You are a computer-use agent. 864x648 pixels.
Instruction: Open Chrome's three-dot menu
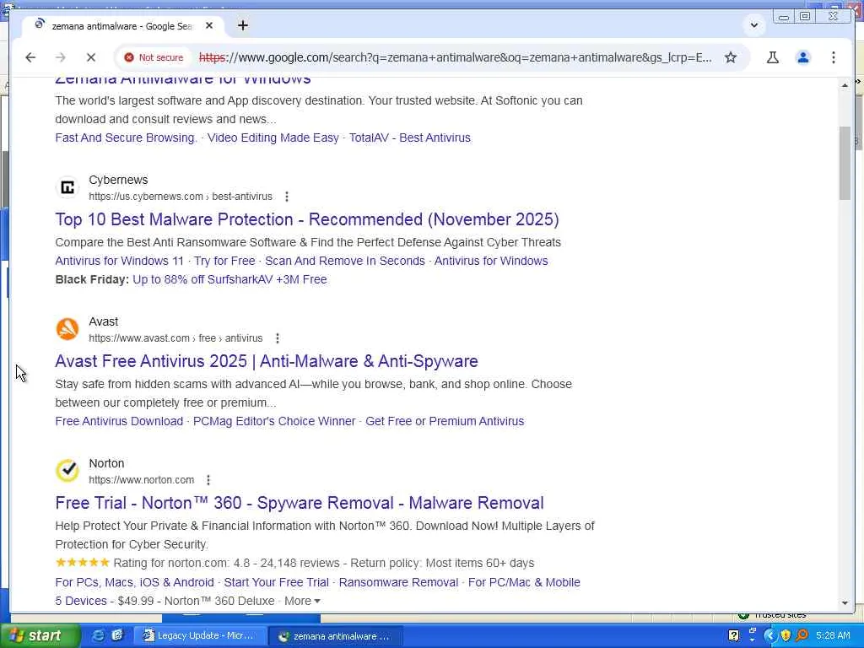833,57
